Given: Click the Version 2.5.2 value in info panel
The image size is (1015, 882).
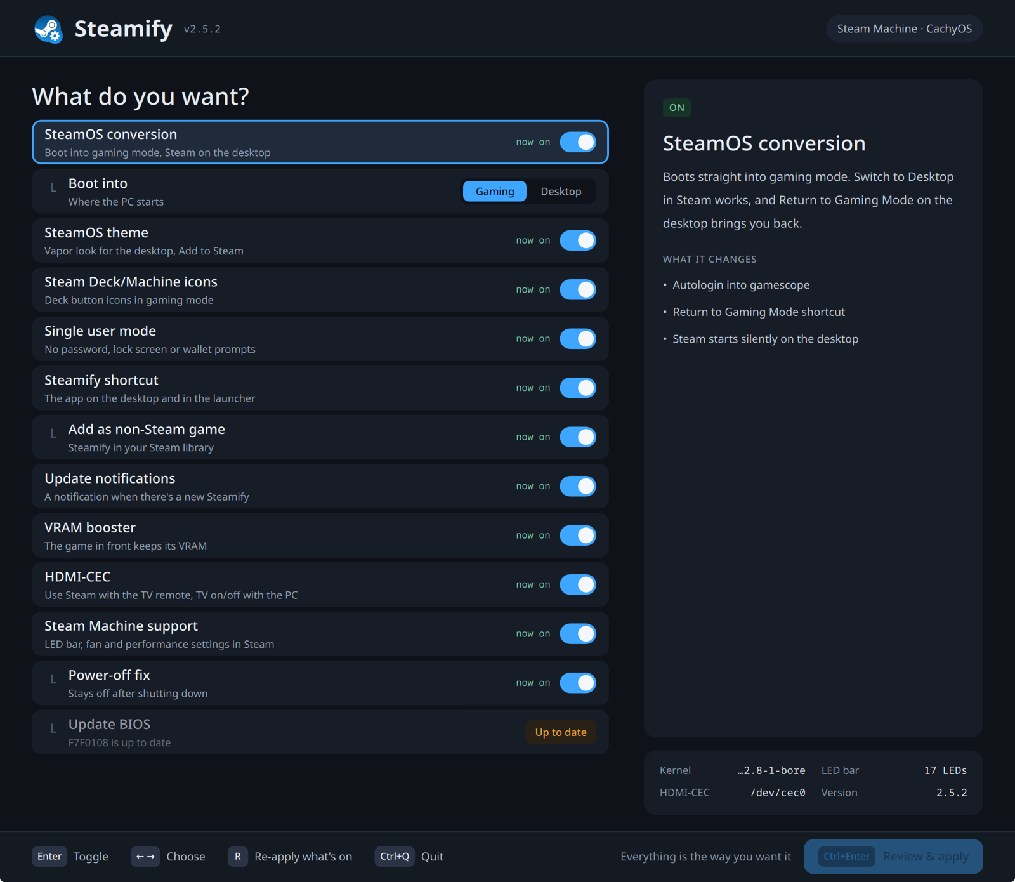Looking at the screenshot, I should click(x=952, y=793).
